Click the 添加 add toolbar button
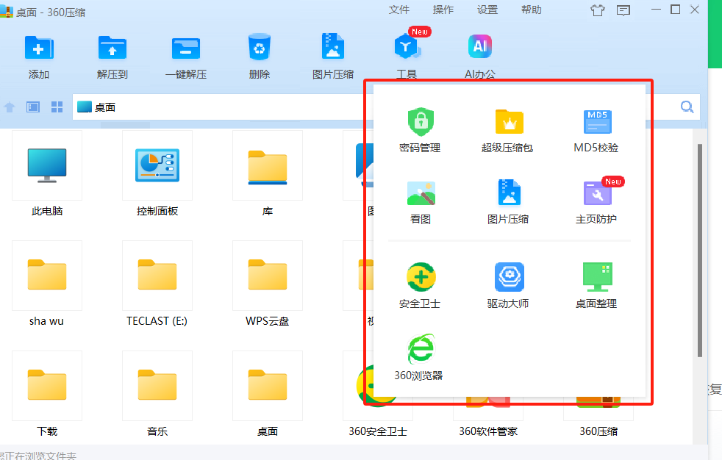722x460 pixels. click(x=39, y=56)
